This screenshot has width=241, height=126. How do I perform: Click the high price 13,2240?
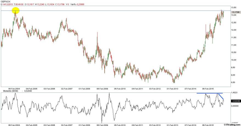[x=41, y=4]
